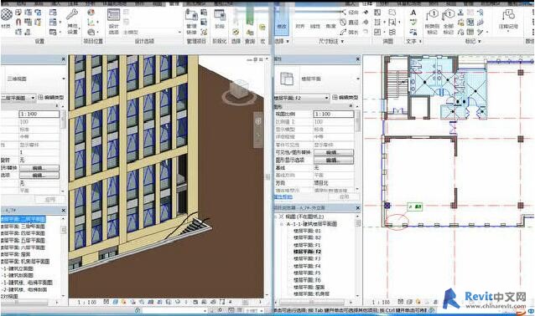Select the Radial dimension tool
Image resolution: width=535 pixels, height=316 pixels.
click(350, 13)
